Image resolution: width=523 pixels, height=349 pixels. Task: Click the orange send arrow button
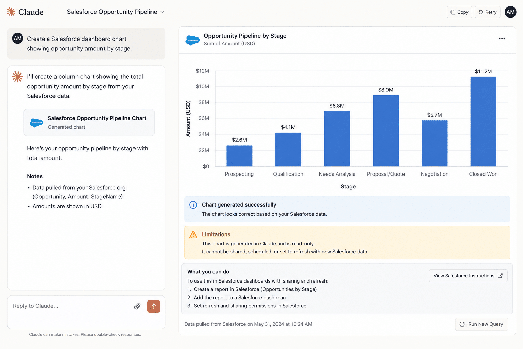click(154, 306)
